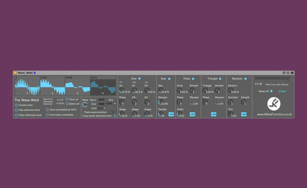The image size is (307, 188).
Task: Select wave 2 in the wavetable display
Action: point(52,86)
